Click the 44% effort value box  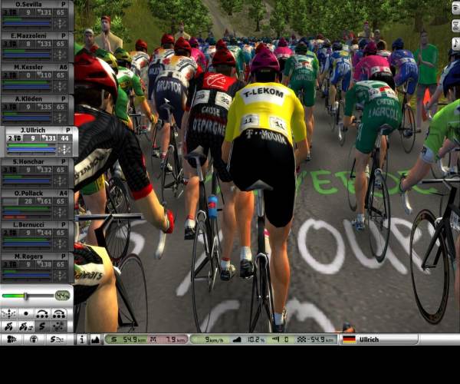point(62,296)
